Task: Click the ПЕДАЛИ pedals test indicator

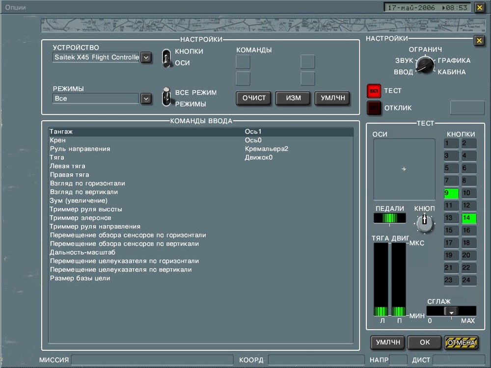Action: pyautogui.click(x=389, y=216)
